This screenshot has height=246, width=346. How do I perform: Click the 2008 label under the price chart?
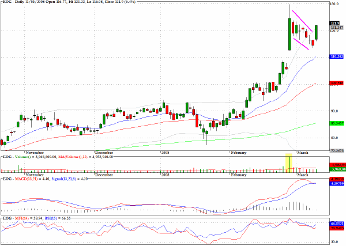pyautogui.click(x=166, y=153)
